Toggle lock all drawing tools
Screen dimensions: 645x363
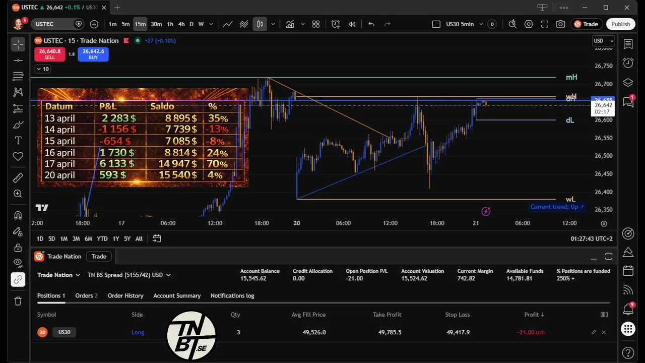(x=18, y=248)
